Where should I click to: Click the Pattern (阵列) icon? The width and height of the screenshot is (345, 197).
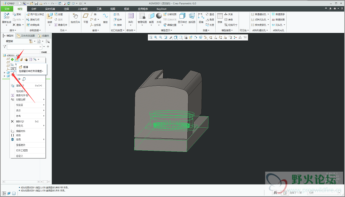point(131,16)
